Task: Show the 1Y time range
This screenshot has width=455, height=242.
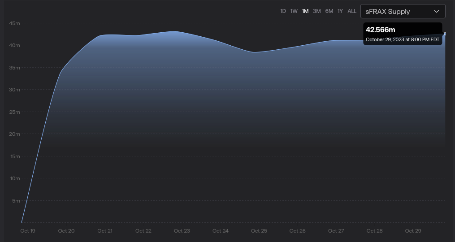Action: pos(340,11)
